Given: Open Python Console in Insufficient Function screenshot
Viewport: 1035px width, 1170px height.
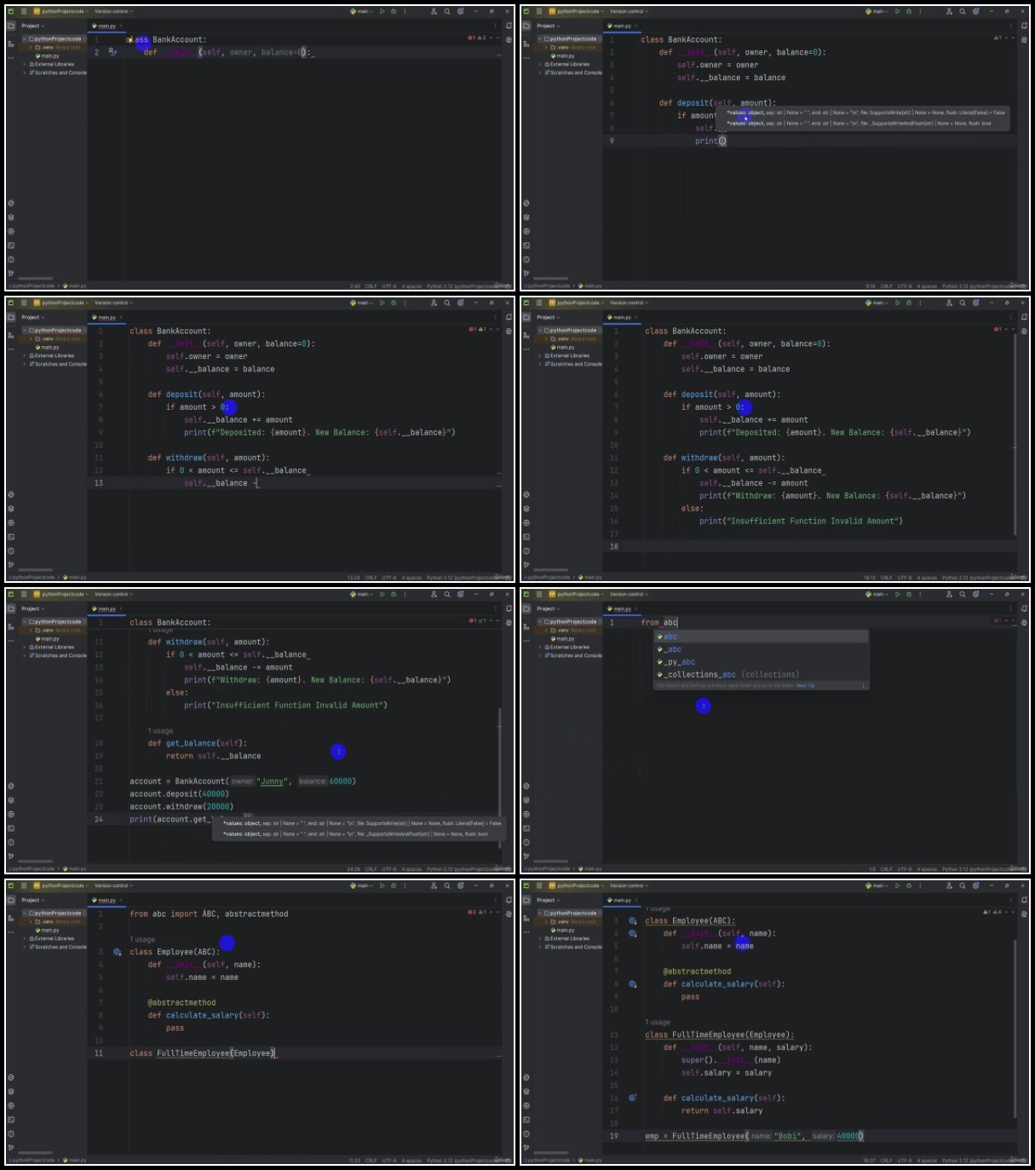Looking at the screenshot, I should [x=526, y=495].
